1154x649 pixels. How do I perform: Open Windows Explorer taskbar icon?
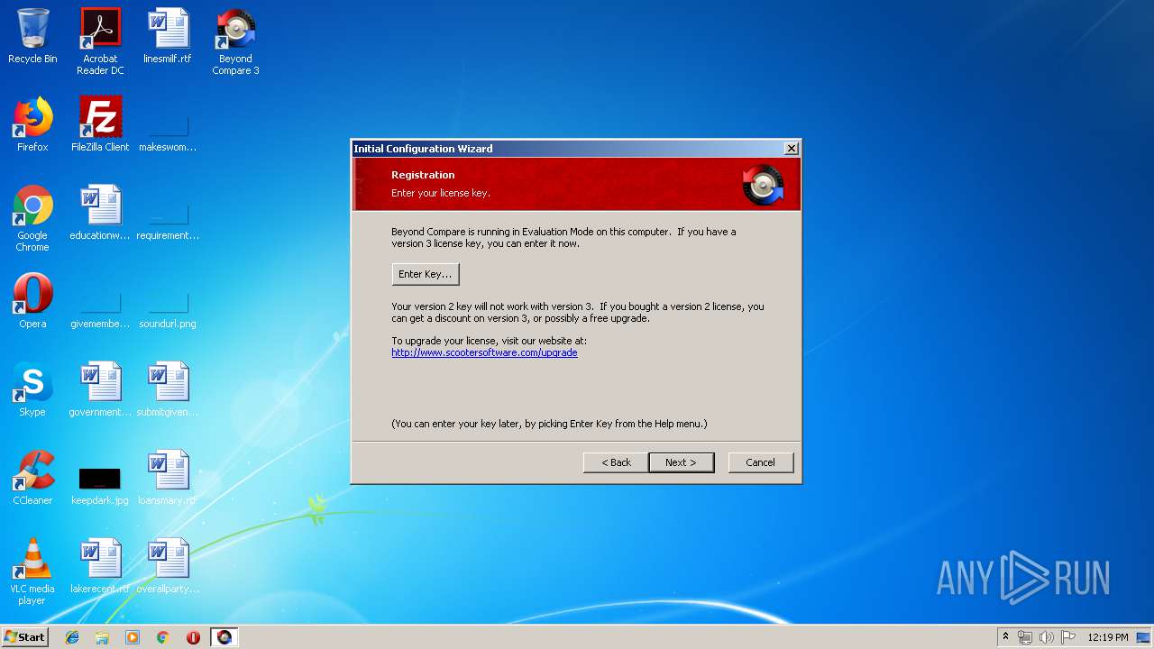coord(102,637)
